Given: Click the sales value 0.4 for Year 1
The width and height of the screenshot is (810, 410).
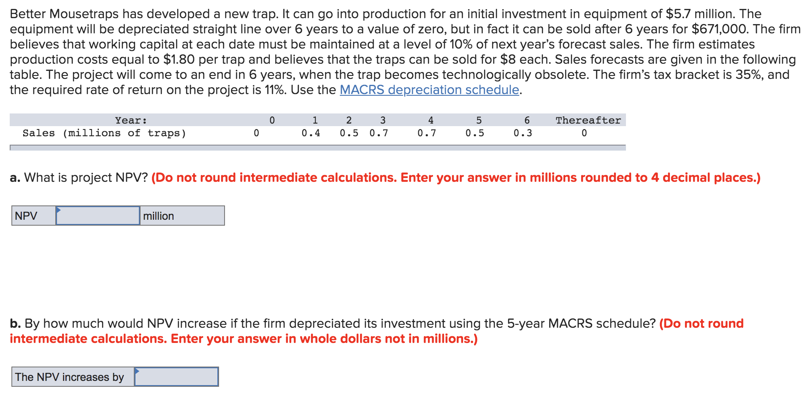Looking at the screenshot, I should click(311, 133).
